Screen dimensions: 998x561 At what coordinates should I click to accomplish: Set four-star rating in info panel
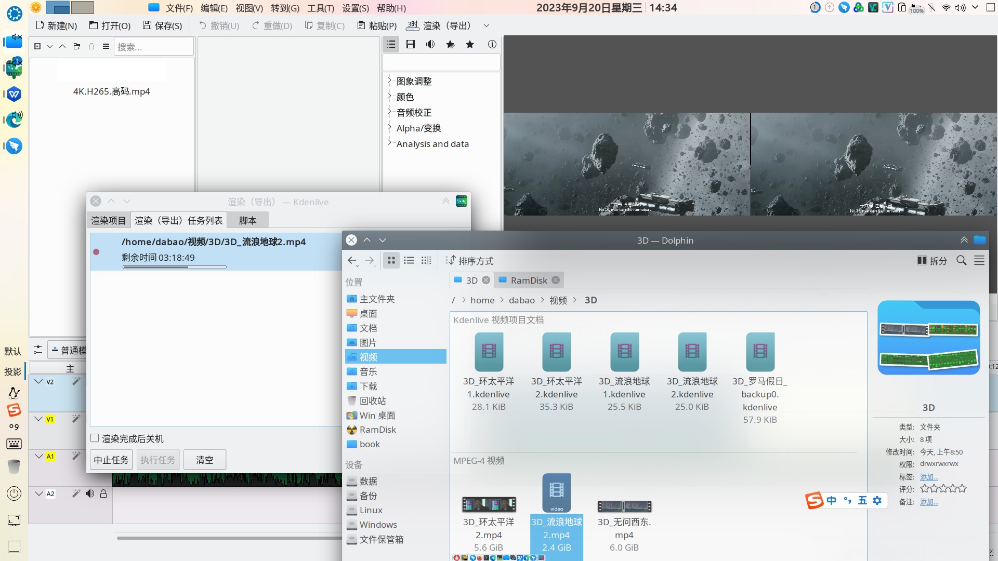click(x=953, y=488)
